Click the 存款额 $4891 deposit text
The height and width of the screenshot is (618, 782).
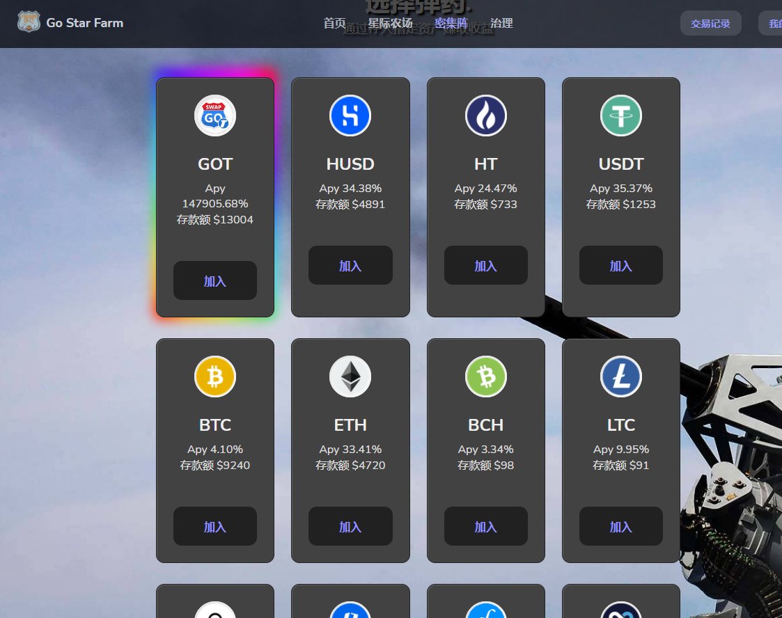(x=350, y=205)
